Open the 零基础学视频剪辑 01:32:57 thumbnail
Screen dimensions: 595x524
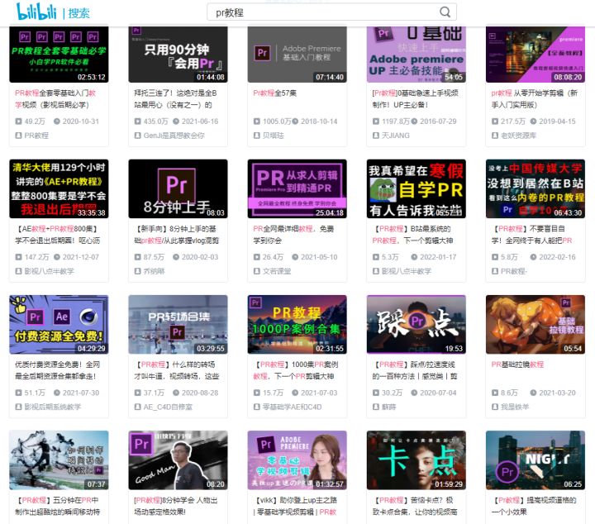(x=297, y=460)
